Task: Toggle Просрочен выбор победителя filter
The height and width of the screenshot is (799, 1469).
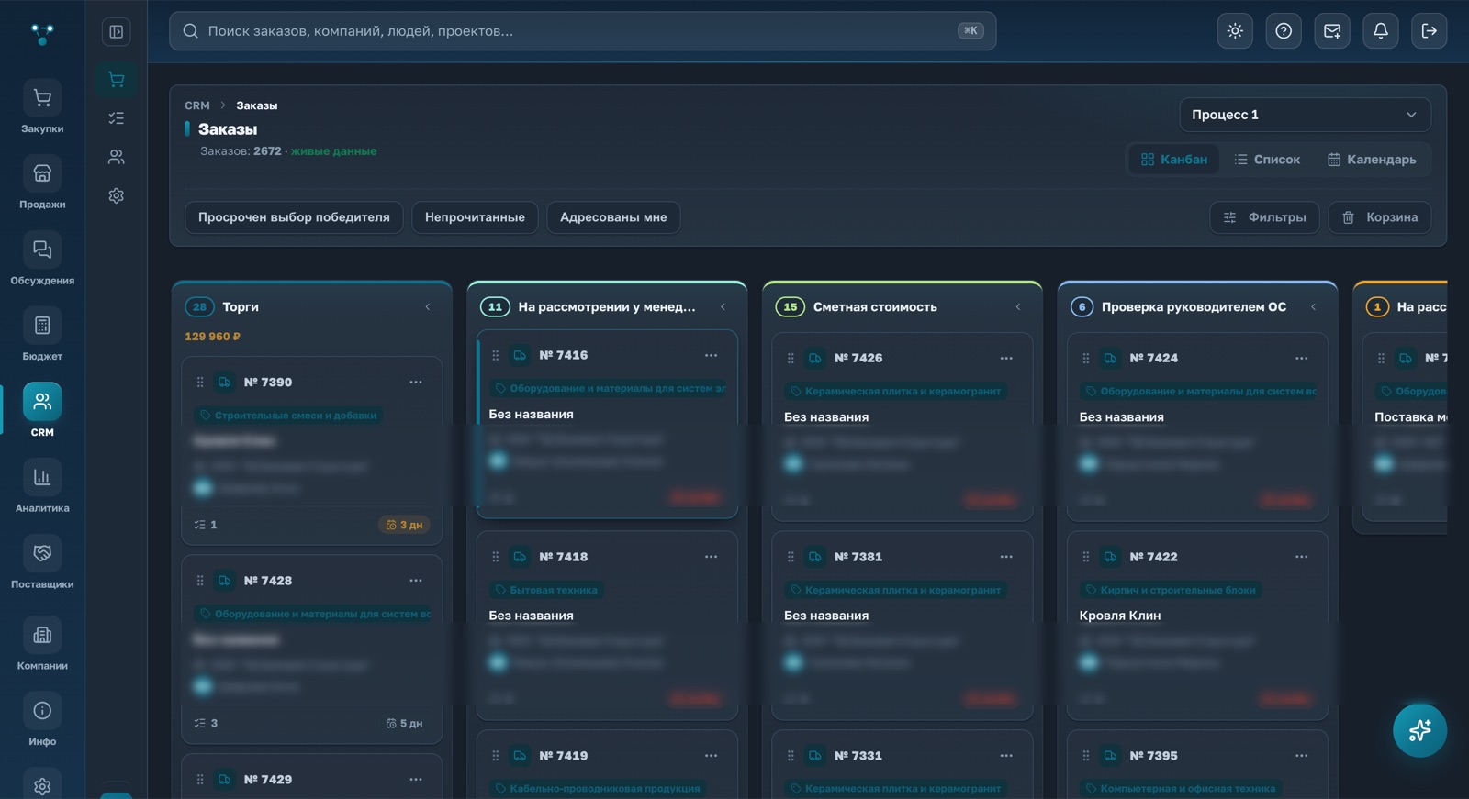Action: [294, 217]
